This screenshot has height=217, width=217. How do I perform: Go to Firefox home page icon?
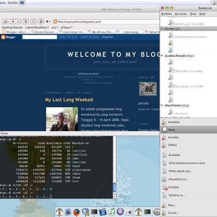(41, 22)
